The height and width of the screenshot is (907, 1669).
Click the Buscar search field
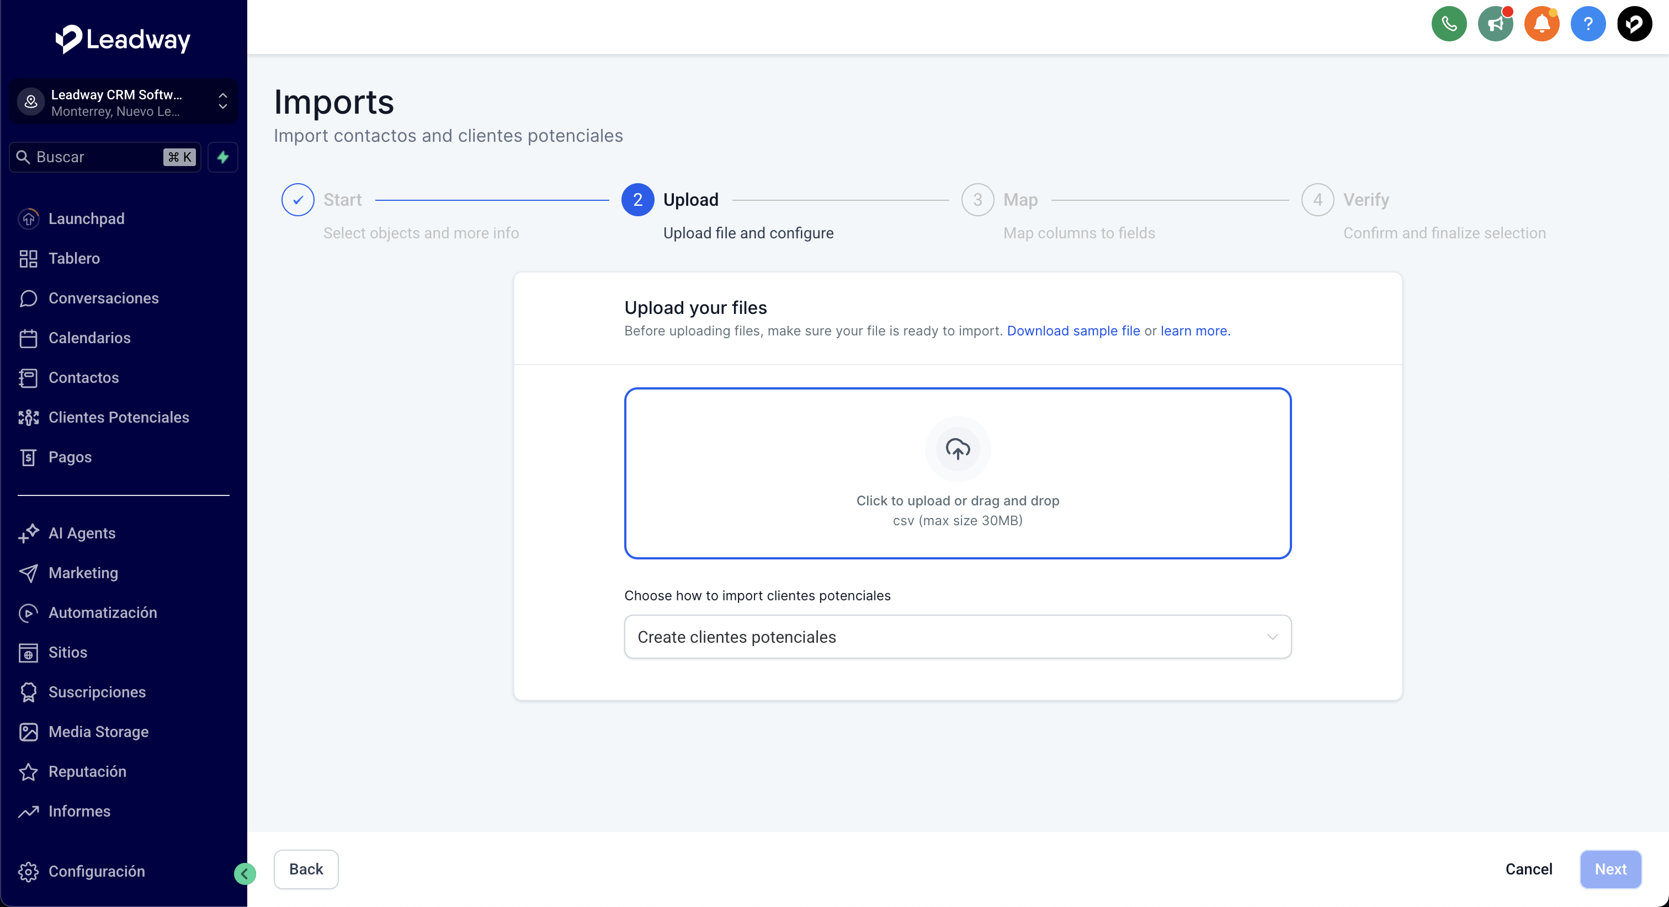point(97,157)
